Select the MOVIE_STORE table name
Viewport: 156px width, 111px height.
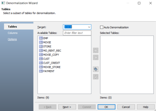tap(52, 67)
